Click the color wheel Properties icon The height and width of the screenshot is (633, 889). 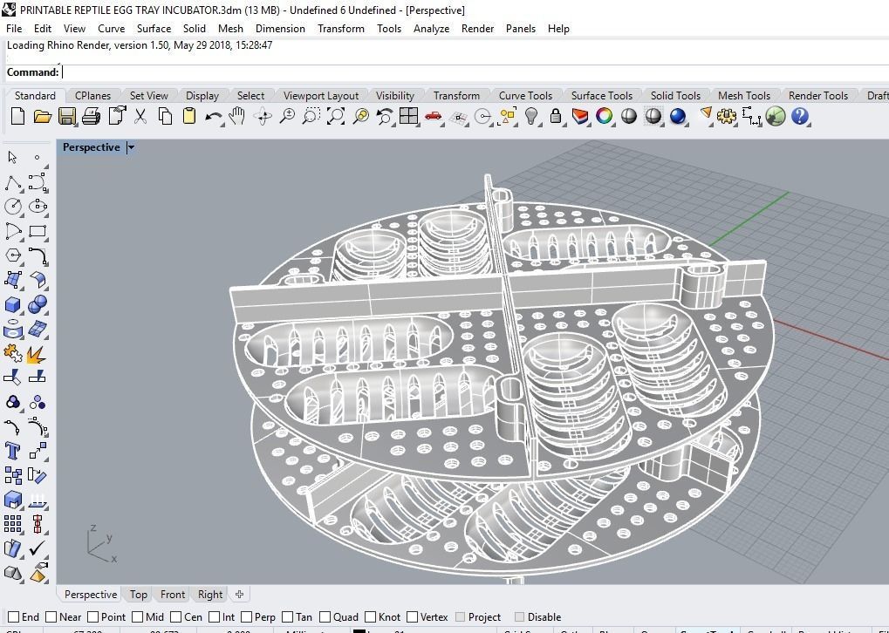[605, 117]
